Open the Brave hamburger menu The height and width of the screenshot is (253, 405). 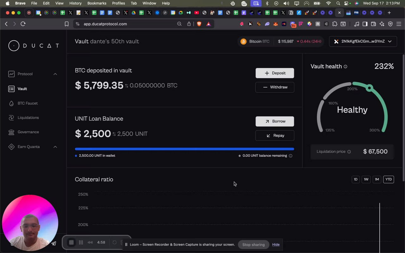point(399,24)
